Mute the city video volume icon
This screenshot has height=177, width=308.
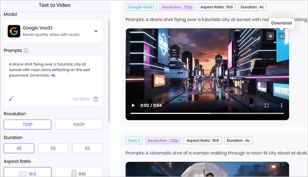tap(252, 105)
